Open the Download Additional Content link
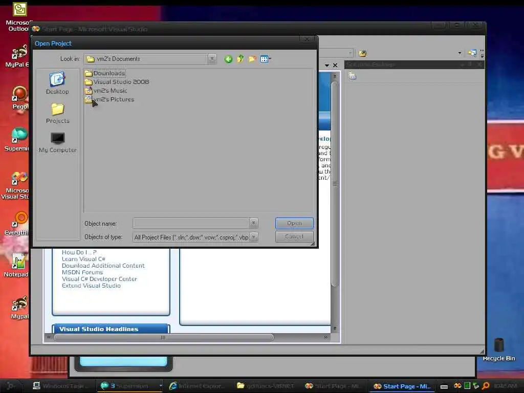 point(103,266)
